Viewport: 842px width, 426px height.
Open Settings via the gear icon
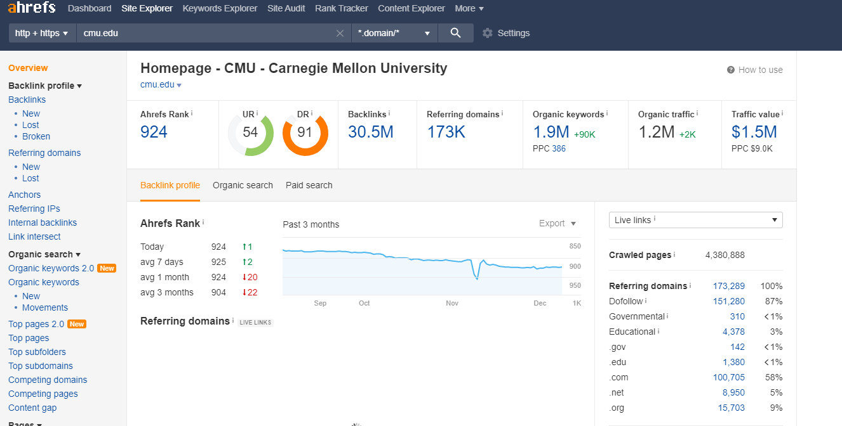[486, 32]
